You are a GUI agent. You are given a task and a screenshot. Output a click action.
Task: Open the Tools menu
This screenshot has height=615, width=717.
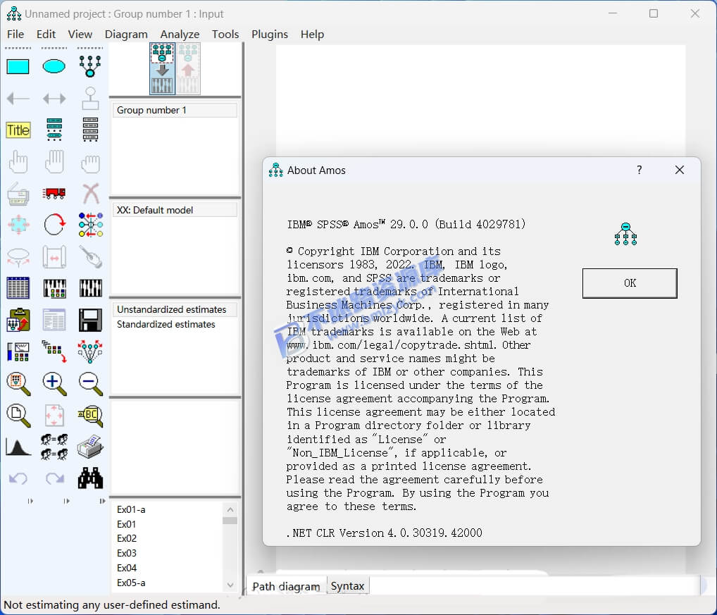coord(225,35)
